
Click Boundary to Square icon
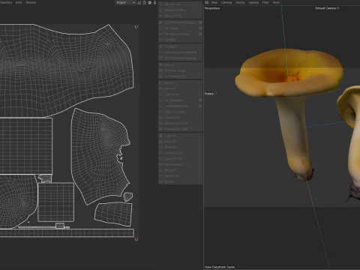click(160, 129)
